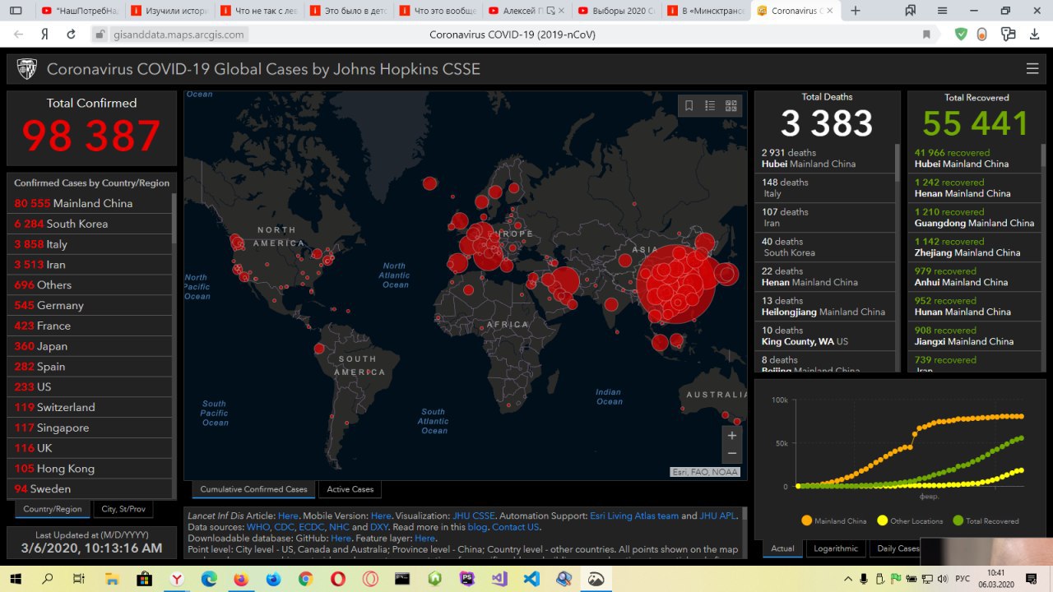Switch to 'Изучили истор' browser tab
Viewport: 1053px width, 592px height.
(x=169, y=11)
